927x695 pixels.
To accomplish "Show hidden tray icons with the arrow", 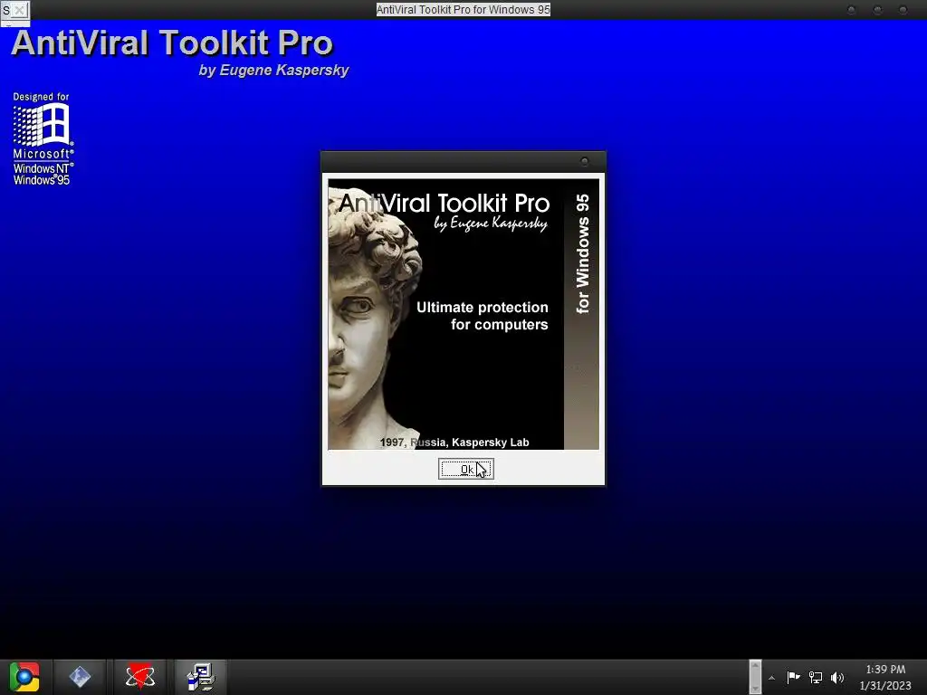I will (x=771, y=678).
